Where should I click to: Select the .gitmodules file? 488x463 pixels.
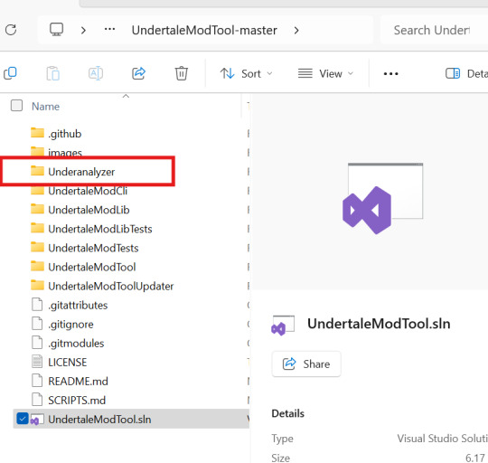point(76,344)
